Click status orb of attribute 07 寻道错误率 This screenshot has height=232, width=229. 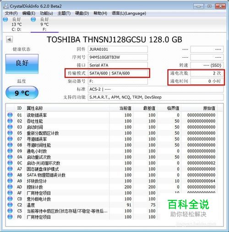click(x=10, y=139)
